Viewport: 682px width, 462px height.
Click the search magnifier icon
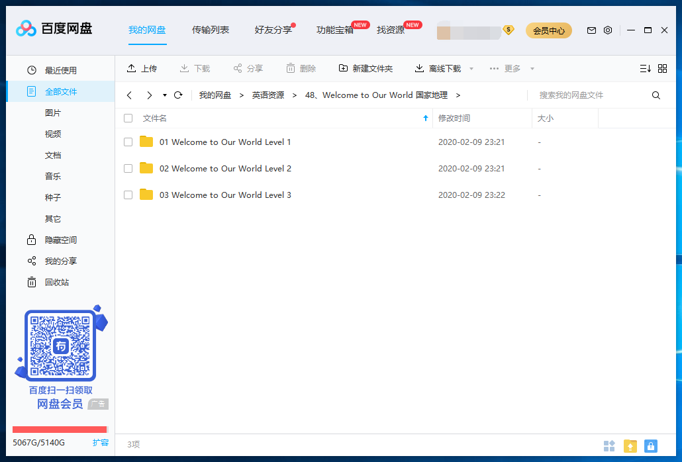point(656,95)
